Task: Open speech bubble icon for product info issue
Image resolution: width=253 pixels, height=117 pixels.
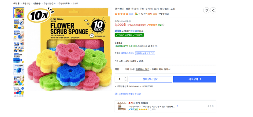Action: 116,94
